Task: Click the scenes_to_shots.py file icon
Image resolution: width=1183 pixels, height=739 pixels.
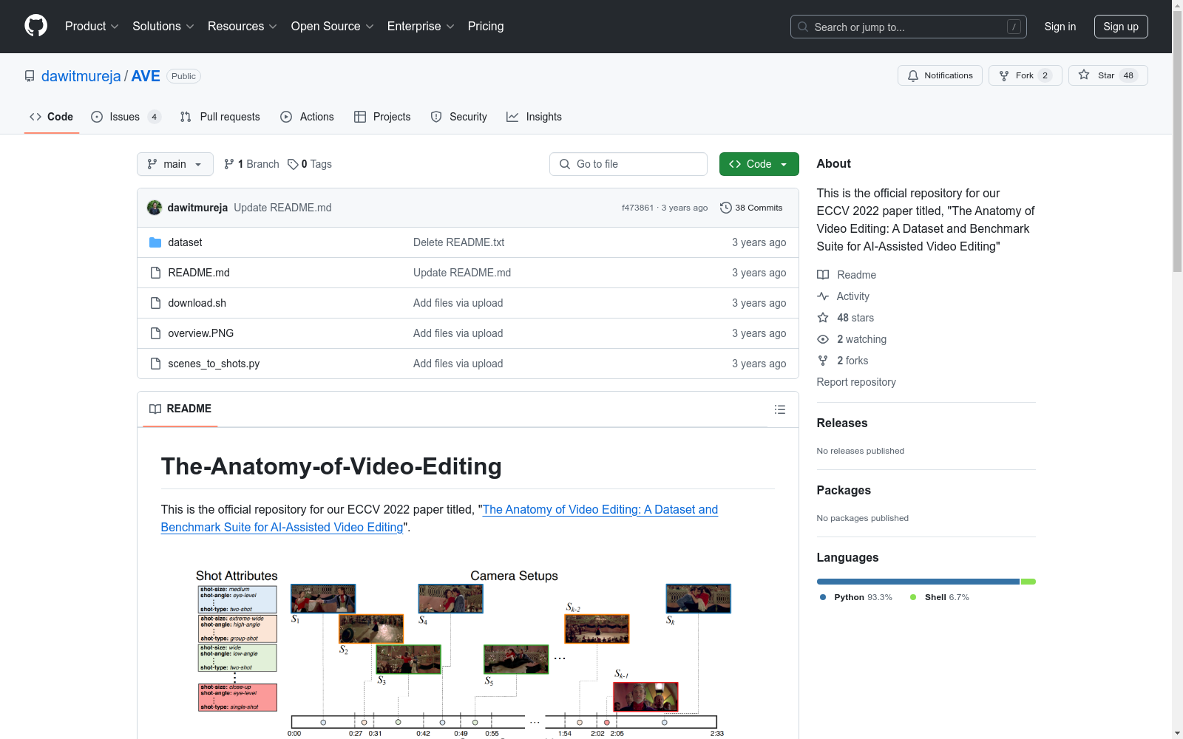Action: coord(155,364)
